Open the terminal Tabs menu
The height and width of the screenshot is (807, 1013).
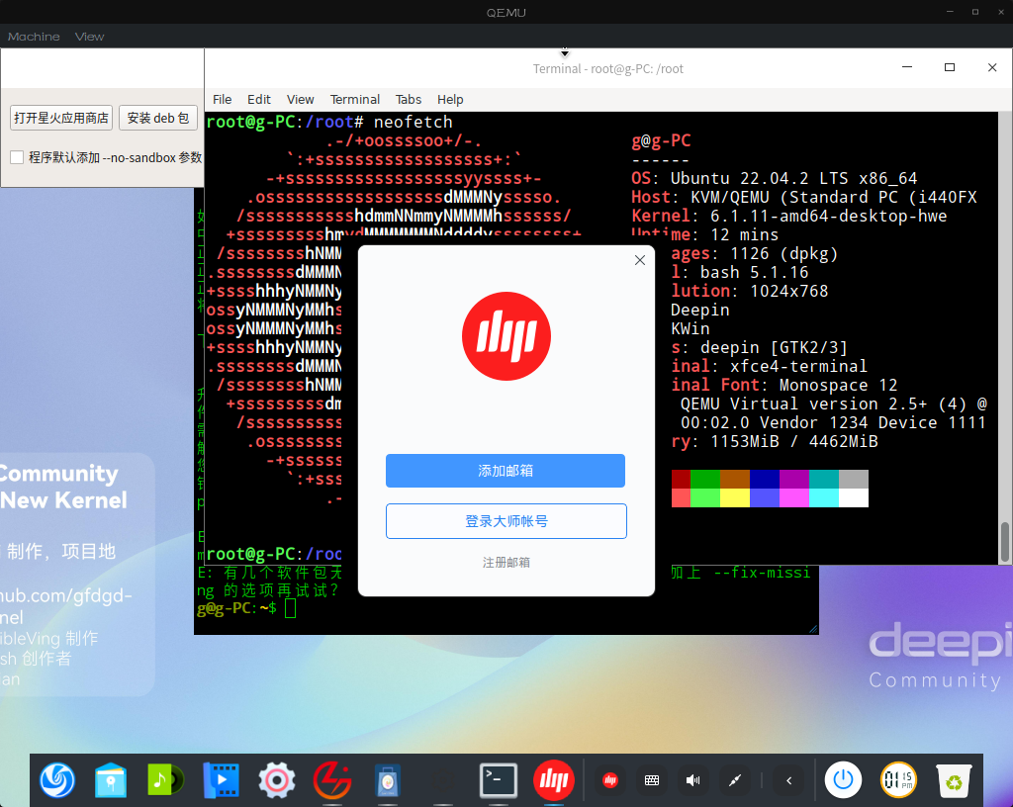coord(409,100)
